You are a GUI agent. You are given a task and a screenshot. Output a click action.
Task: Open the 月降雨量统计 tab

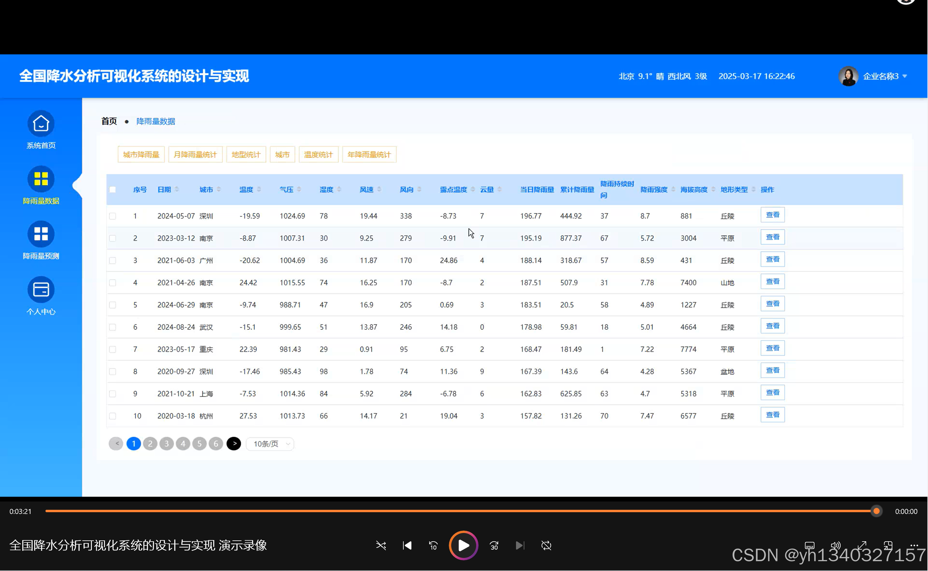[x=195, y=154]
